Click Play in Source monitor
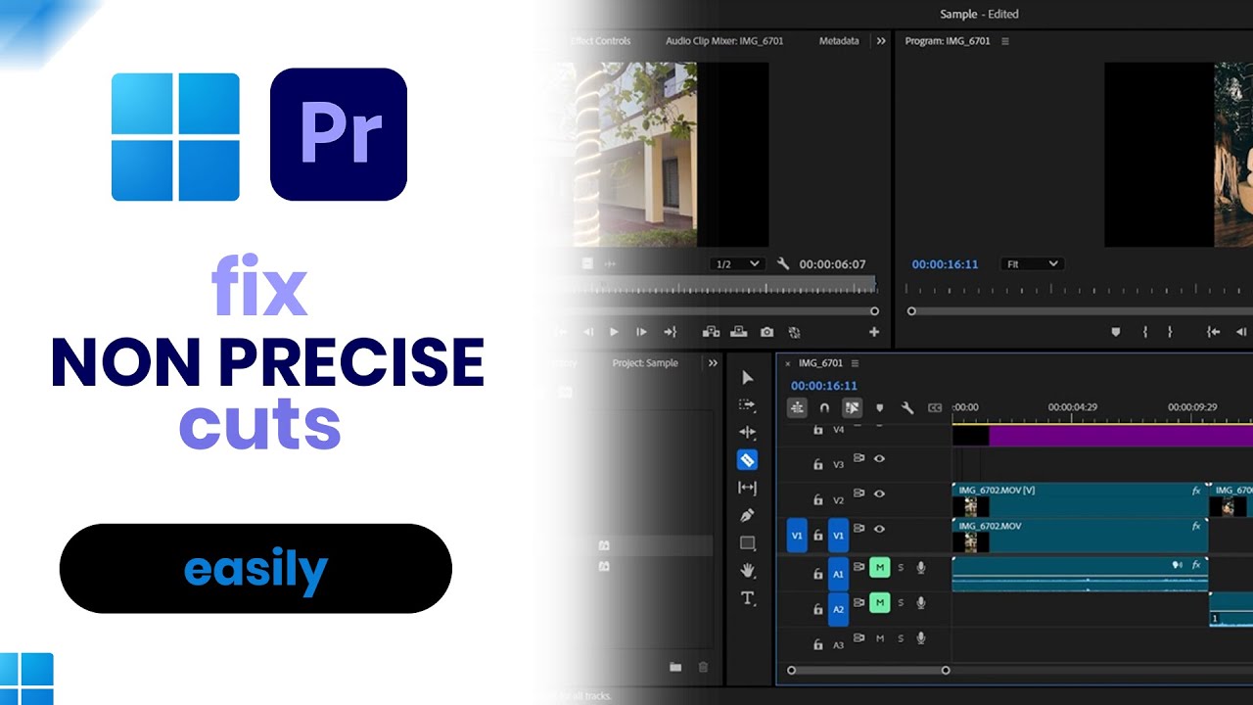This screenshot has height=705, width=1253. pyautogui.click(x=614, y=332)
